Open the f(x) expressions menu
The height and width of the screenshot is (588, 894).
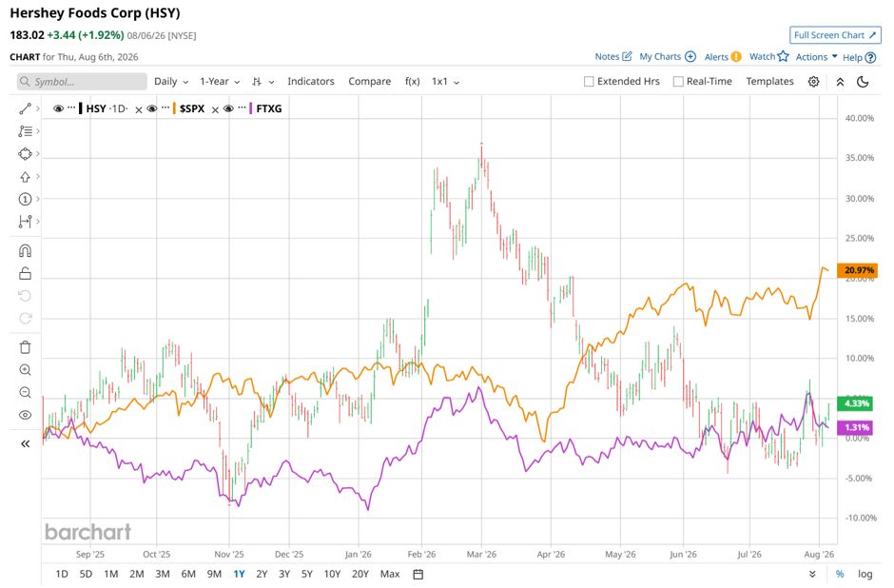(x=412, y=82)
